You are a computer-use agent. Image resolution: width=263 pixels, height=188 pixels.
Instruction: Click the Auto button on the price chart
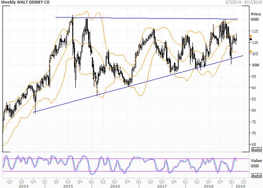256,149
